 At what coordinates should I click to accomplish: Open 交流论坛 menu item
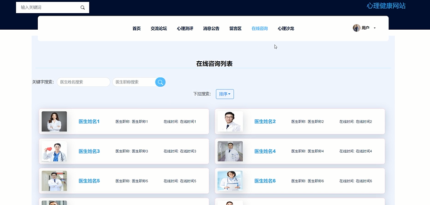point(158,28)
